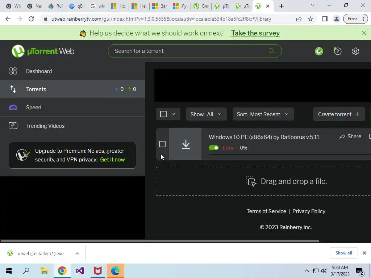Open Windows Start menu
371x278 pixels.
click(9, 271)
